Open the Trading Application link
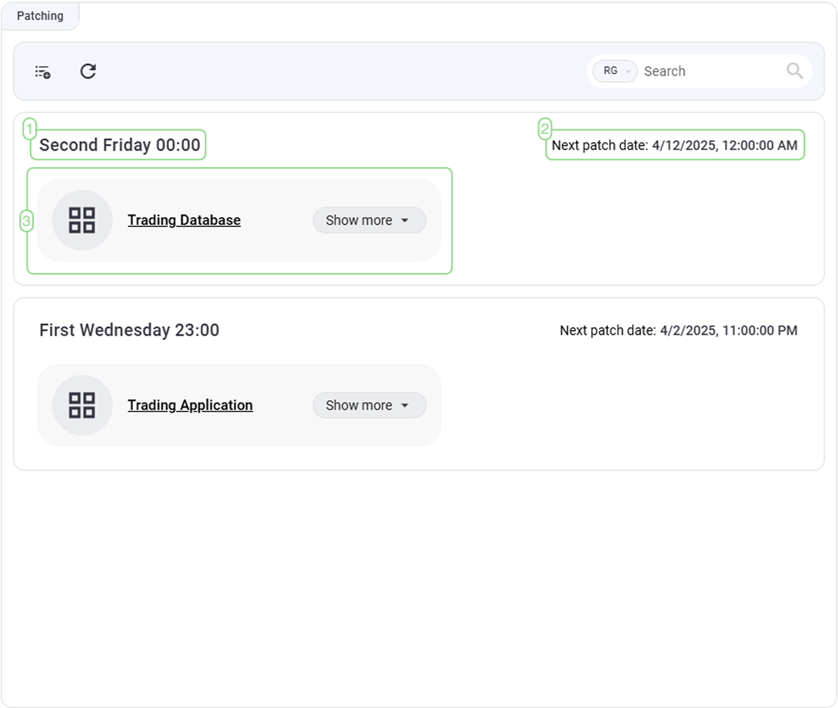Image resolution: width=838 pixels, height=708 pixels. (x=190, y=405)
